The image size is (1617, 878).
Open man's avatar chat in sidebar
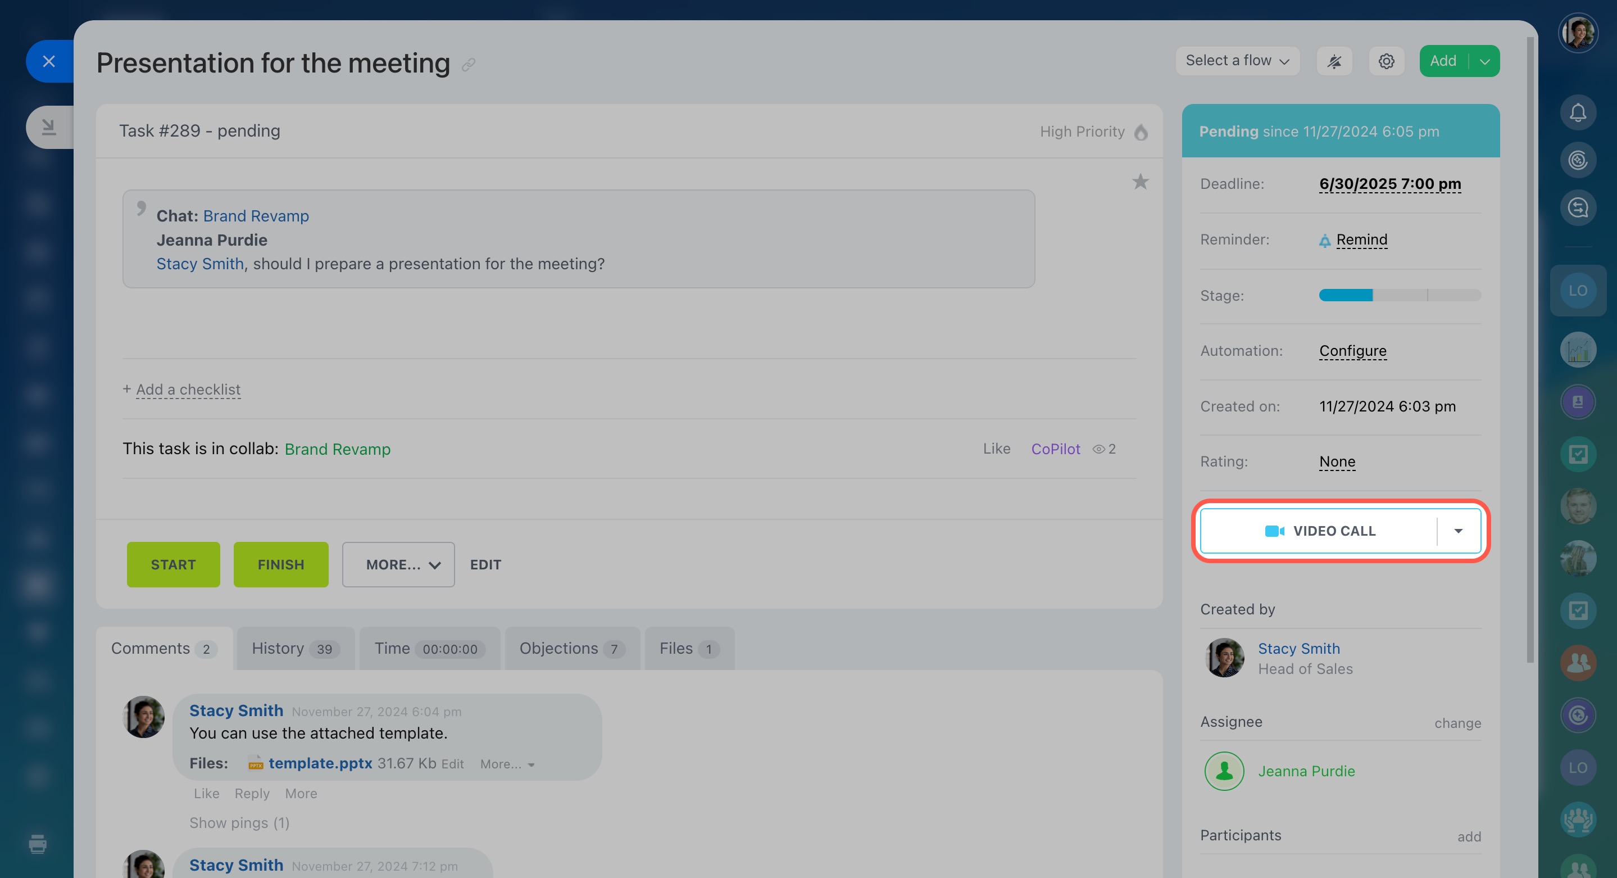pyautogui.click(x=1578, y=506)
